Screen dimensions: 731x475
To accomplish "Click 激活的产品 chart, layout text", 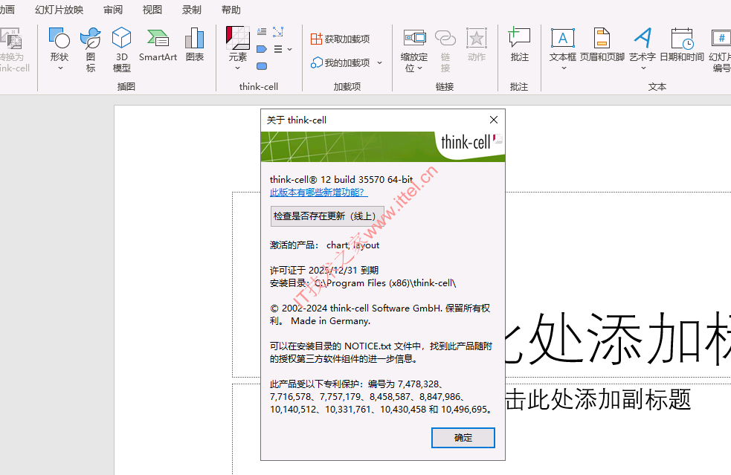I will coord(324,245).
